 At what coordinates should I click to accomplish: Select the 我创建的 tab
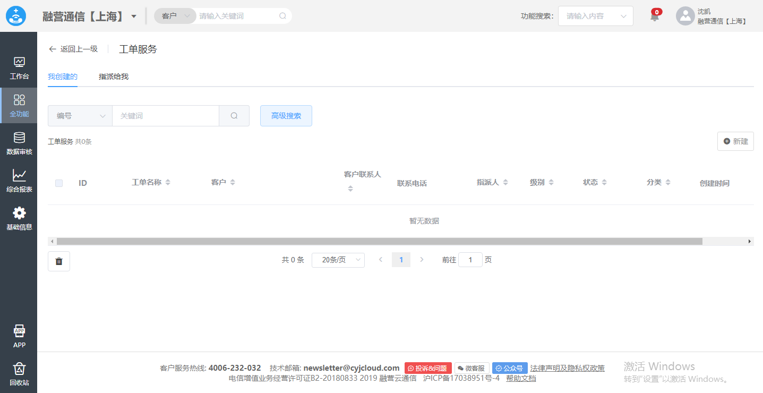coord(63,76)
